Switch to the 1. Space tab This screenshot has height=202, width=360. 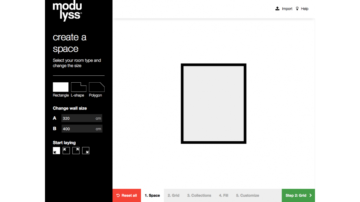tap(152, 195)
